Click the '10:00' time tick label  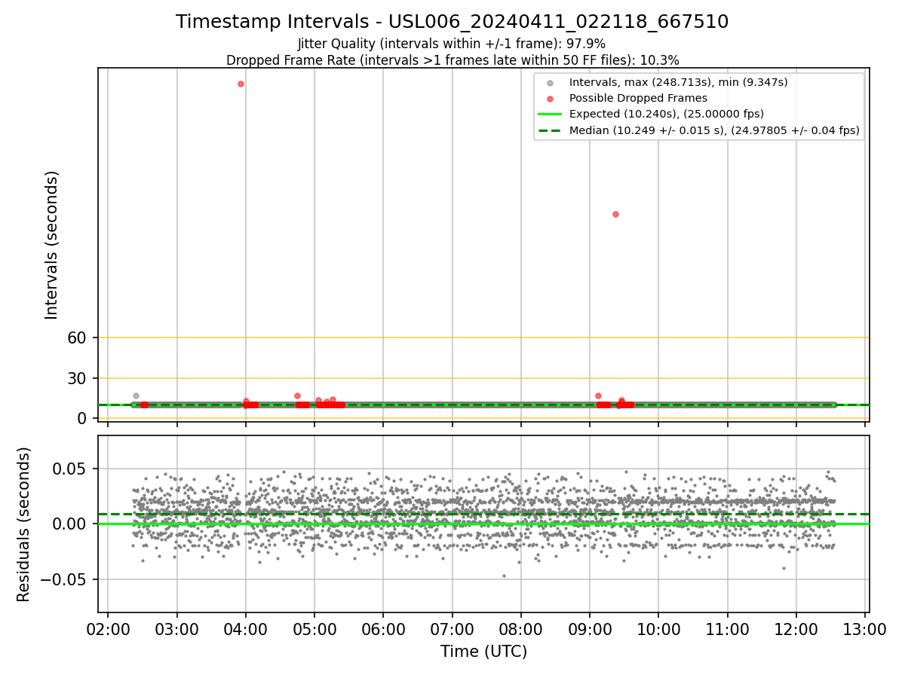pos(658,629)
